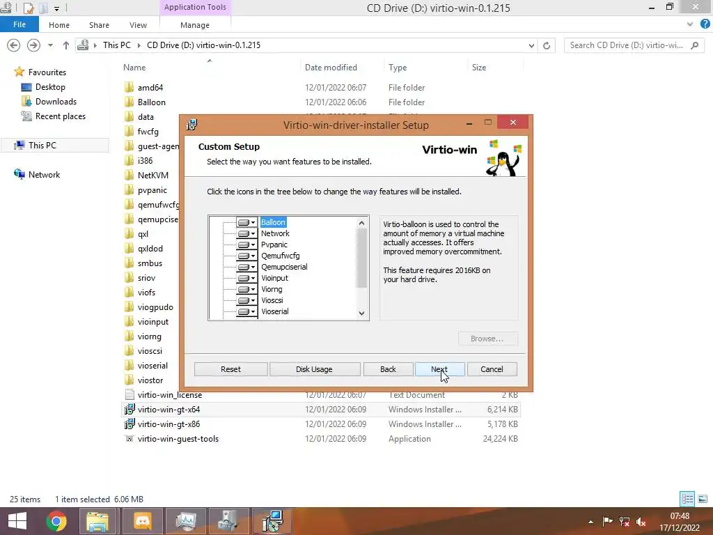Go forward in Explorer navigation

coord(33,45)
